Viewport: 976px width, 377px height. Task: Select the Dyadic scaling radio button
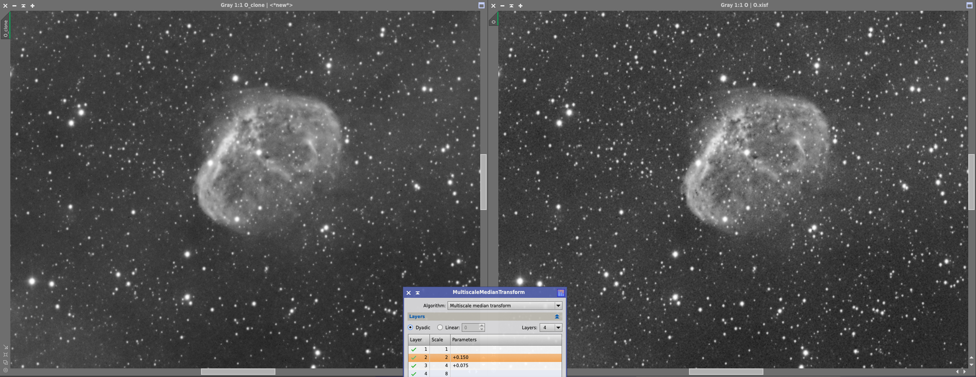point(411,328)
